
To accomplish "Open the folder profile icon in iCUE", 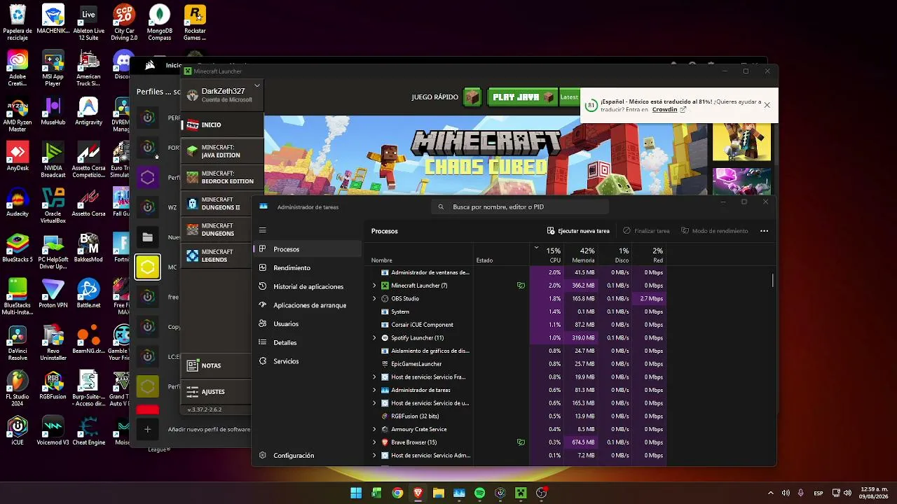I will [147, 237].
